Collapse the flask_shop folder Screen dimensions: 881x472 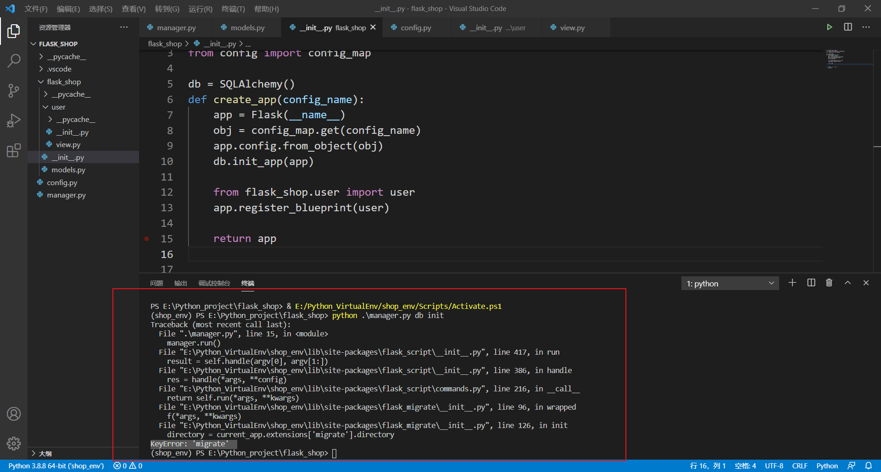(41, 82)
